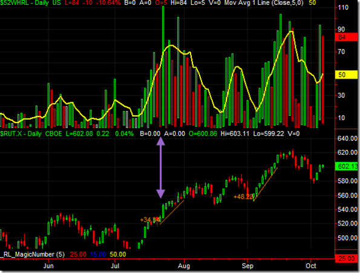The width and height of the screenshot is (360, 273).
Task: Click the red 25.00 axis marker
Action: (x=347, y=259)
